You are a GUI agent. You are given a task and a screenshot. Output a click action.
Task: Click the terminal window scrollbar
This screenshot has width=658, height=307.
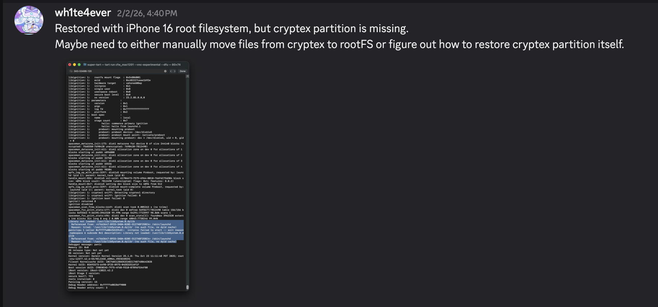(x=188, y=287)
